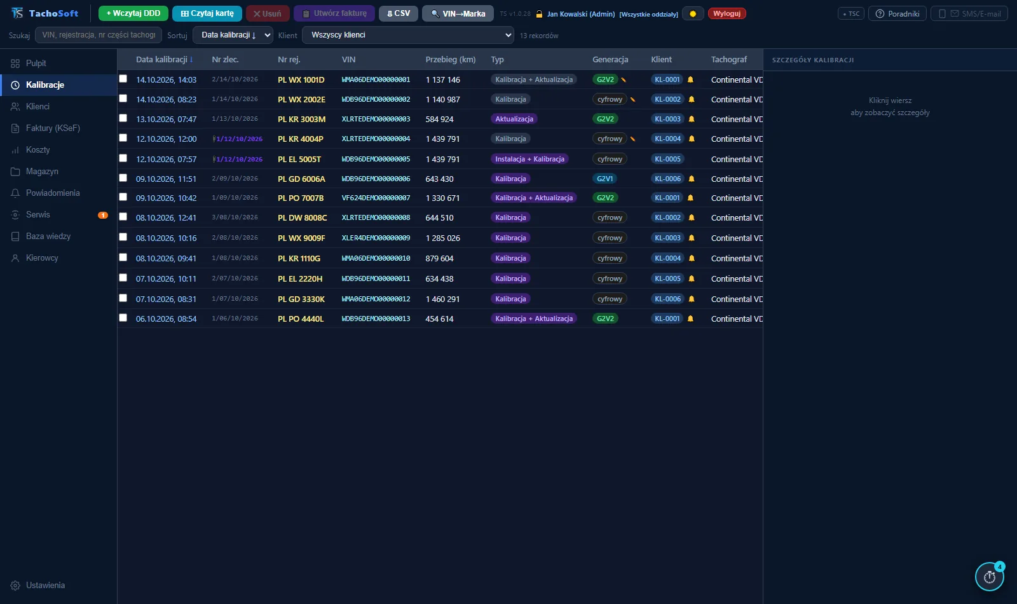Check the box for PL WX 1001D row
The image size is (1017, 604).
tap(123, 79)
